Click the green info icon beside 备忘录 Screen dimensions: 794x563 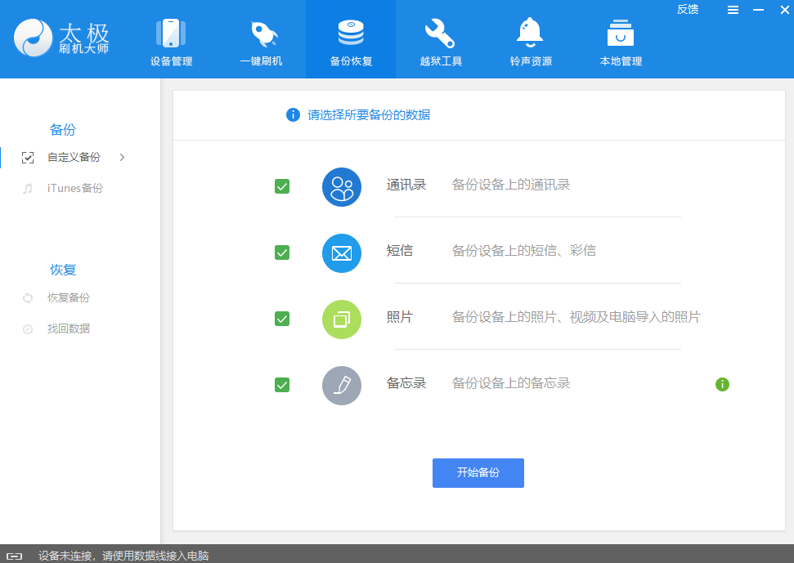(722, 384)
